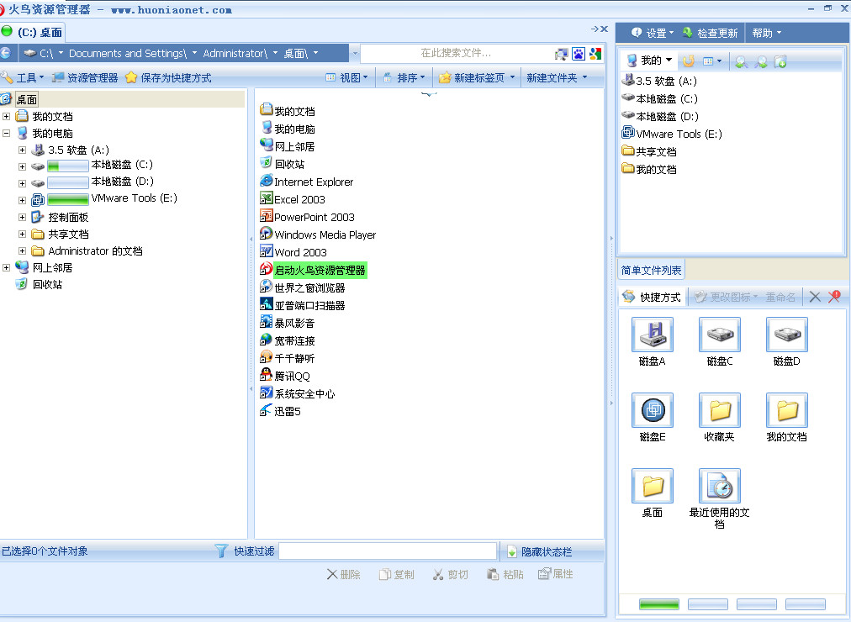The image size is (851, 622).
Task: Select the Baidu paw search icon
Action: point(579,54)
